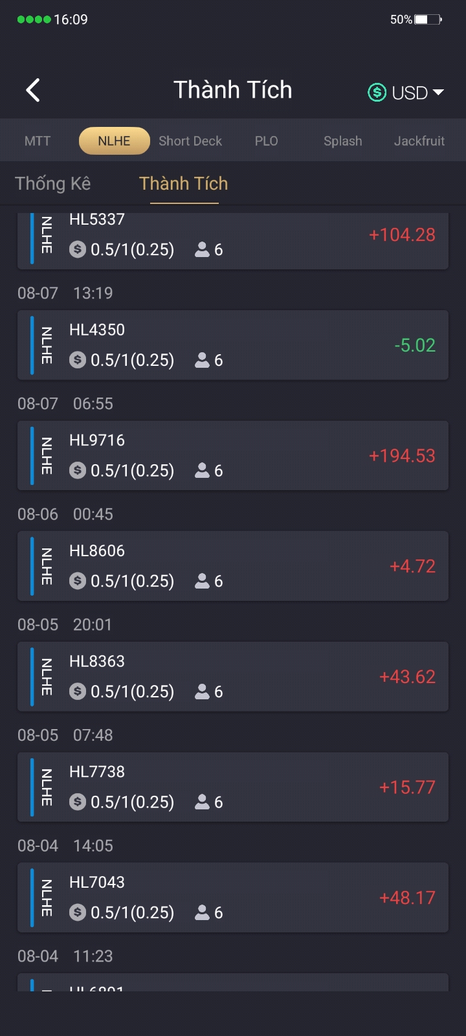Image resolution: width=466 pixels, height=1036 pixels.
Task: Tap the dollar chip icon on HL7738
Action: (x=78, y=802)
